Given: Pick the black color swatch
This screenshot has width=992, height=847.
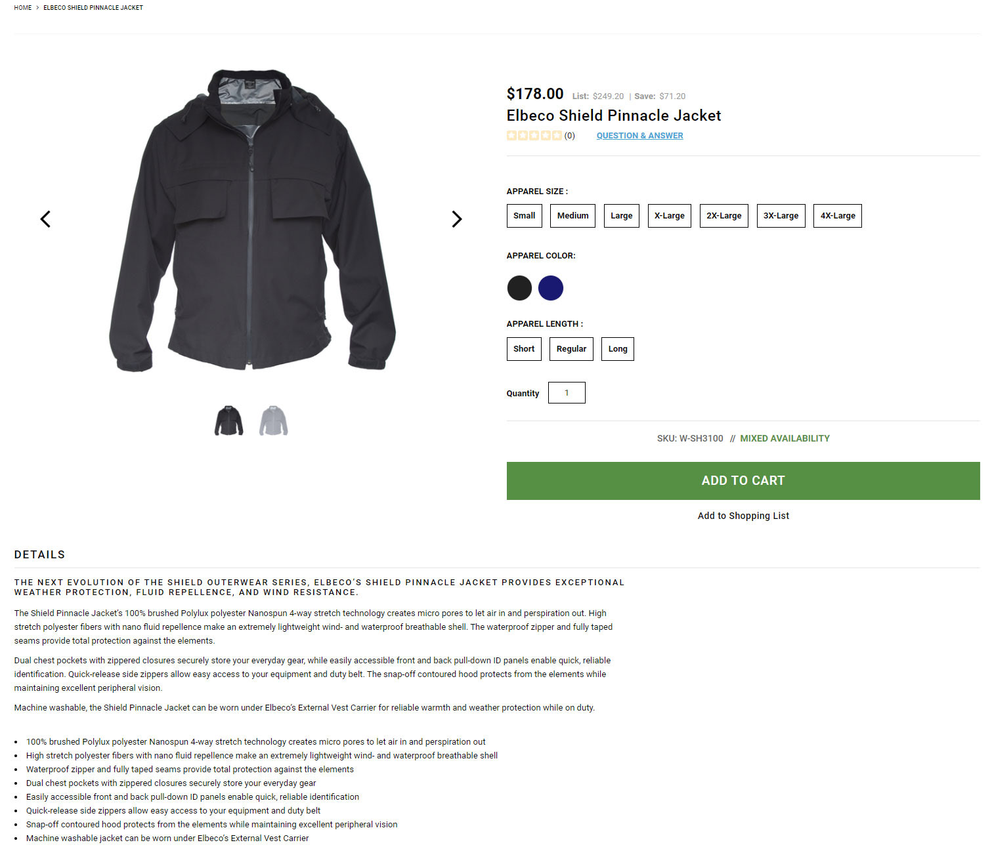Looking at the screenshot, I should pyautogui.click(x=519, y=288).
